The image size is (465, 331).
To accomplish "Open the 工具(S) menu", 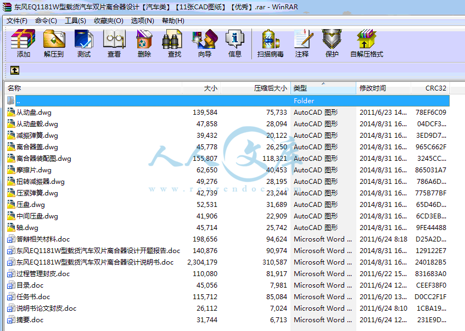I will pyautogui.click(x=75, y=21).
